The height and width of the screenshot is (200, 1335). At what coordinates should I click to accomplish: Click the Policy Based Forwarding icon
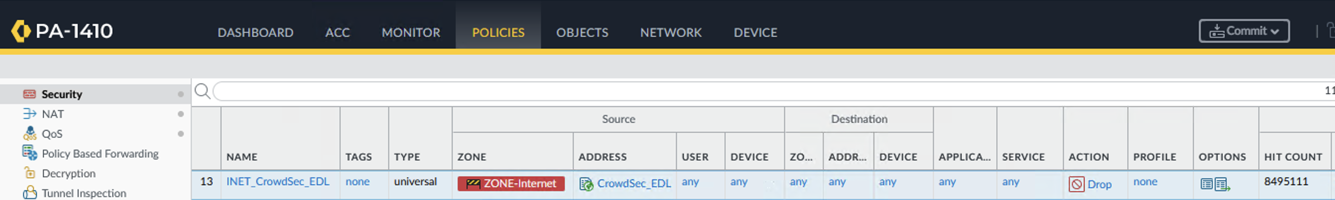[x=30, y=153]
